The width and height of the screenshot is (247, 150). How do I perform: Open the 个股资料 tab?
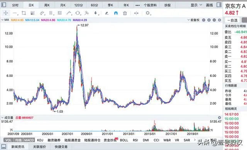(150, 5)
